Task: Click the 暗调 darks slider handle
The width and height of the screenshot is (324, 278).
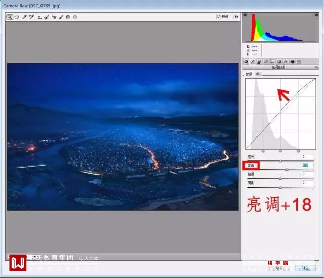Action: [x=280, y=178]
